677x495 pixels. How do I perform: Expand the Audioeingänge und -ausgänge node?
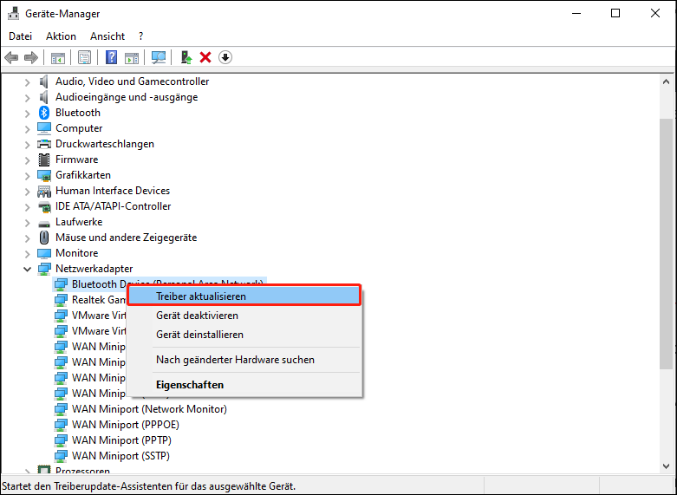pos(27,98)
